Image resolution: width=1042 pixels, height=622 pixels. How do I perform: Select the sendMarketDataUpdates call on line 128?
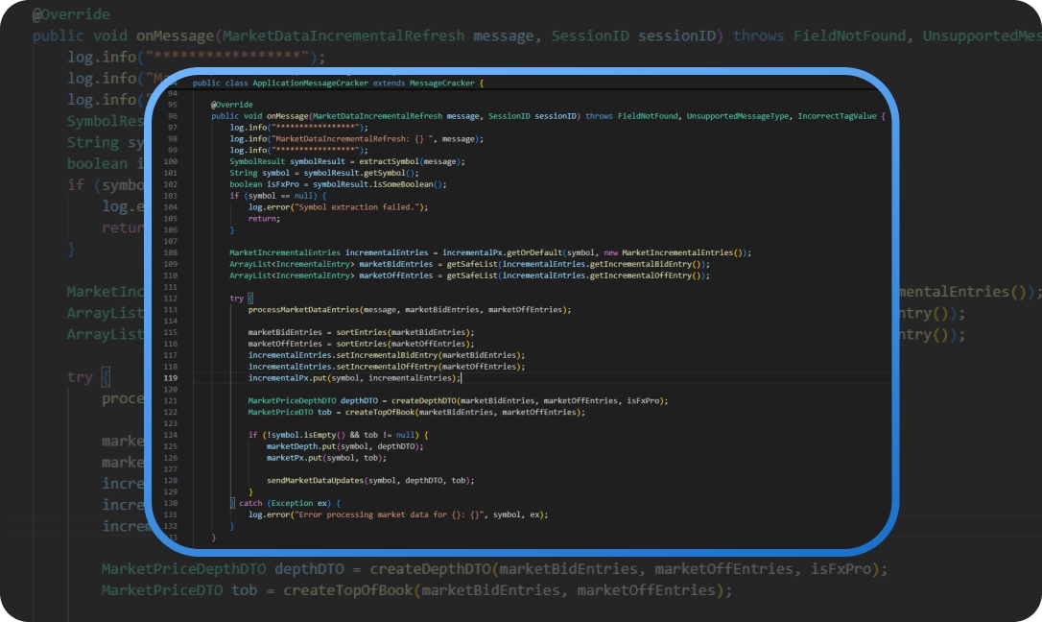click(316, 482)
